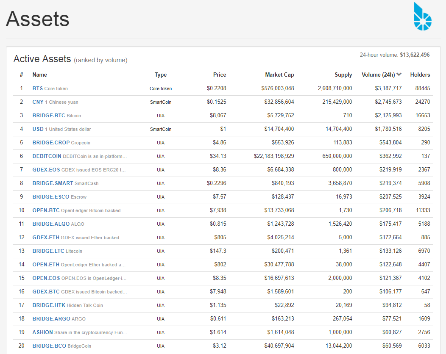Viewport: 446px width, 354px height.
Task: Open the ASHION asset link
Action: coord(43,332)
